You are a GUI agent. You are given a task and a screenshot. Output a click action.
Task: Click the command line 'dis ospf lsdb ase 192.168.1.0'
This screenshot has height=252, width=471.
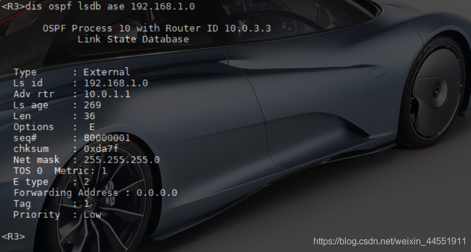click(x=110, y=6)
